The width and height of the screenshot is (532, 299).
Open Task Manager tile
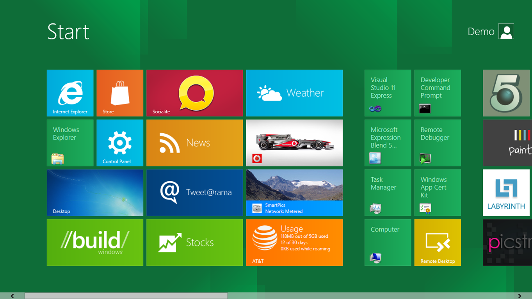point(388,193)
